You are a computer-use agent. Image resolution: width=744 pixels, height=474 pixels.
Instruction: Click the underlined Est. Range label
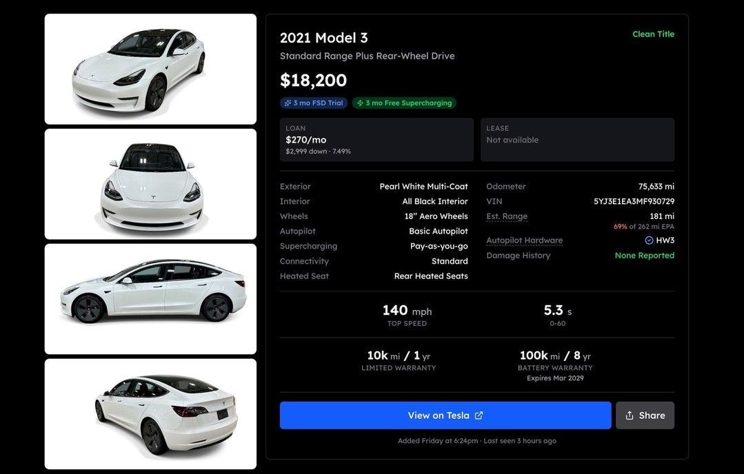(x=507, y=216)
